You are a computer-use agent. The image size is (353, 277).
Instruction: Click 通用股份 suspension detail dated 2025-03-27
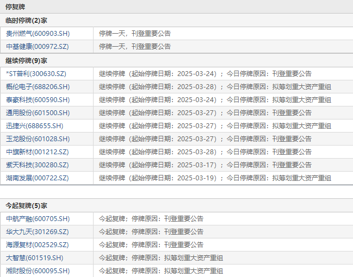tap(205, 113)
